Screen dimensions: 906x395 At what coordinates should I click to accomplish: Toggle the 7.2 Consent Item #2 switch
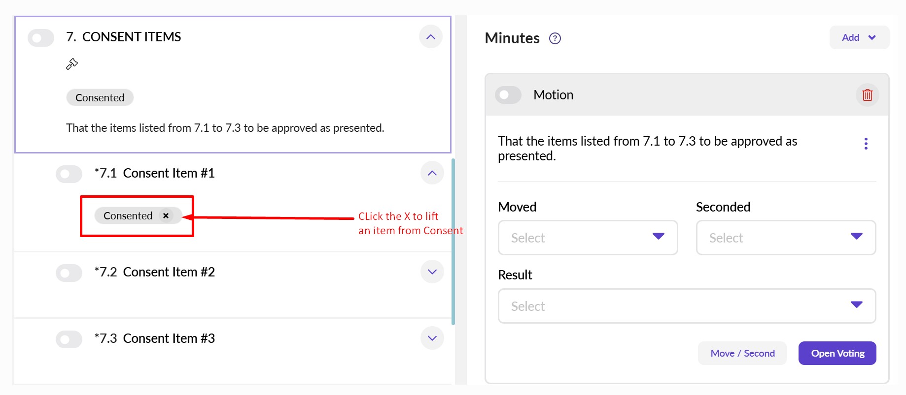click(69, 273)
